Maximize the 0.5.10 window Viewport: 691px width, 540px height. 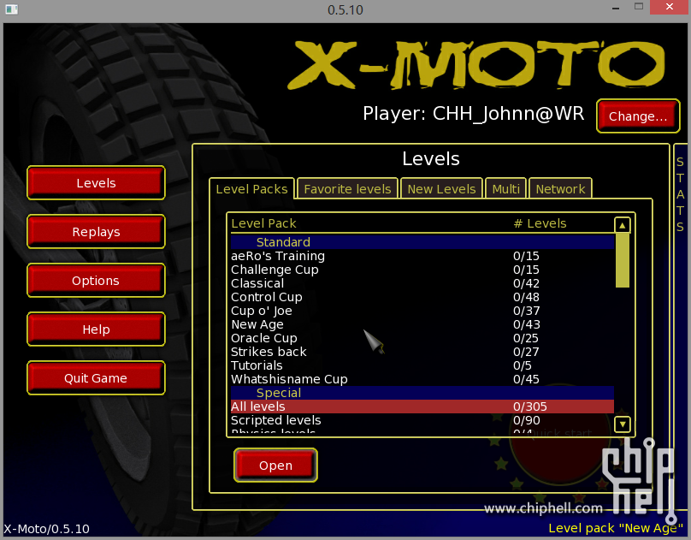[639, 7]
